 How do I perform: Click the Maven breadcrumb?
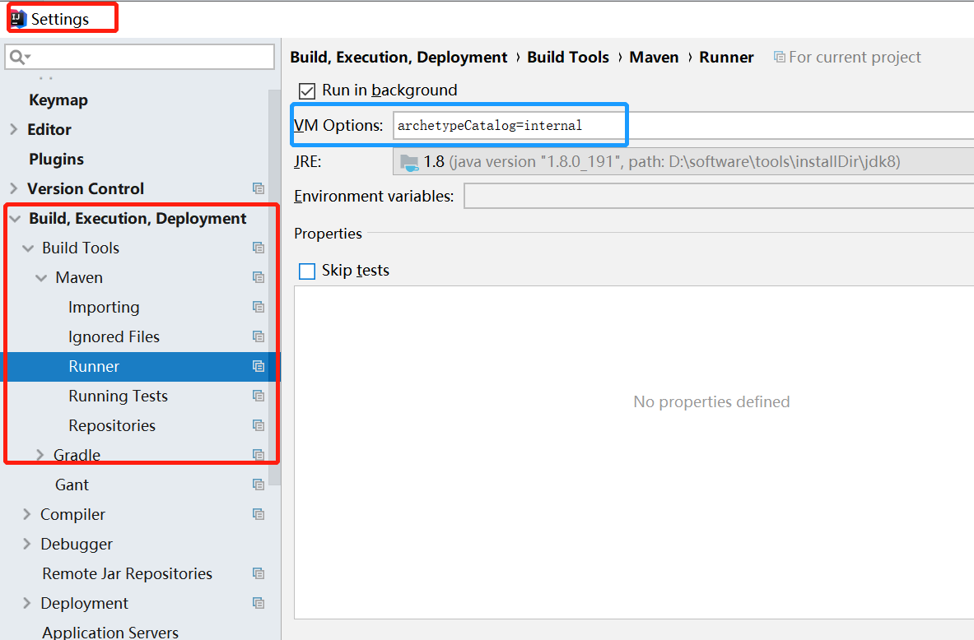click(654, 57)
